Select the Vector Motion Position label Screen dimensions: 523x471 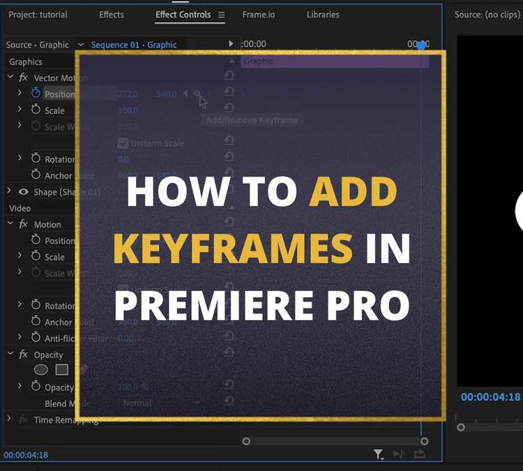pyautogui.click(x=60, y=94)
